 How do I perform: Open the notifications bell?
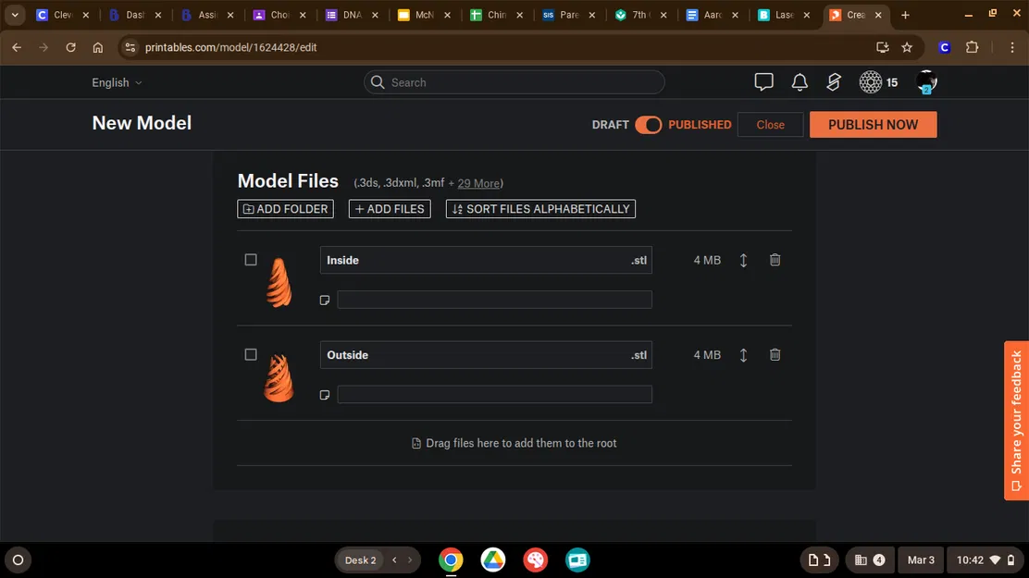(x=800, y=82)
